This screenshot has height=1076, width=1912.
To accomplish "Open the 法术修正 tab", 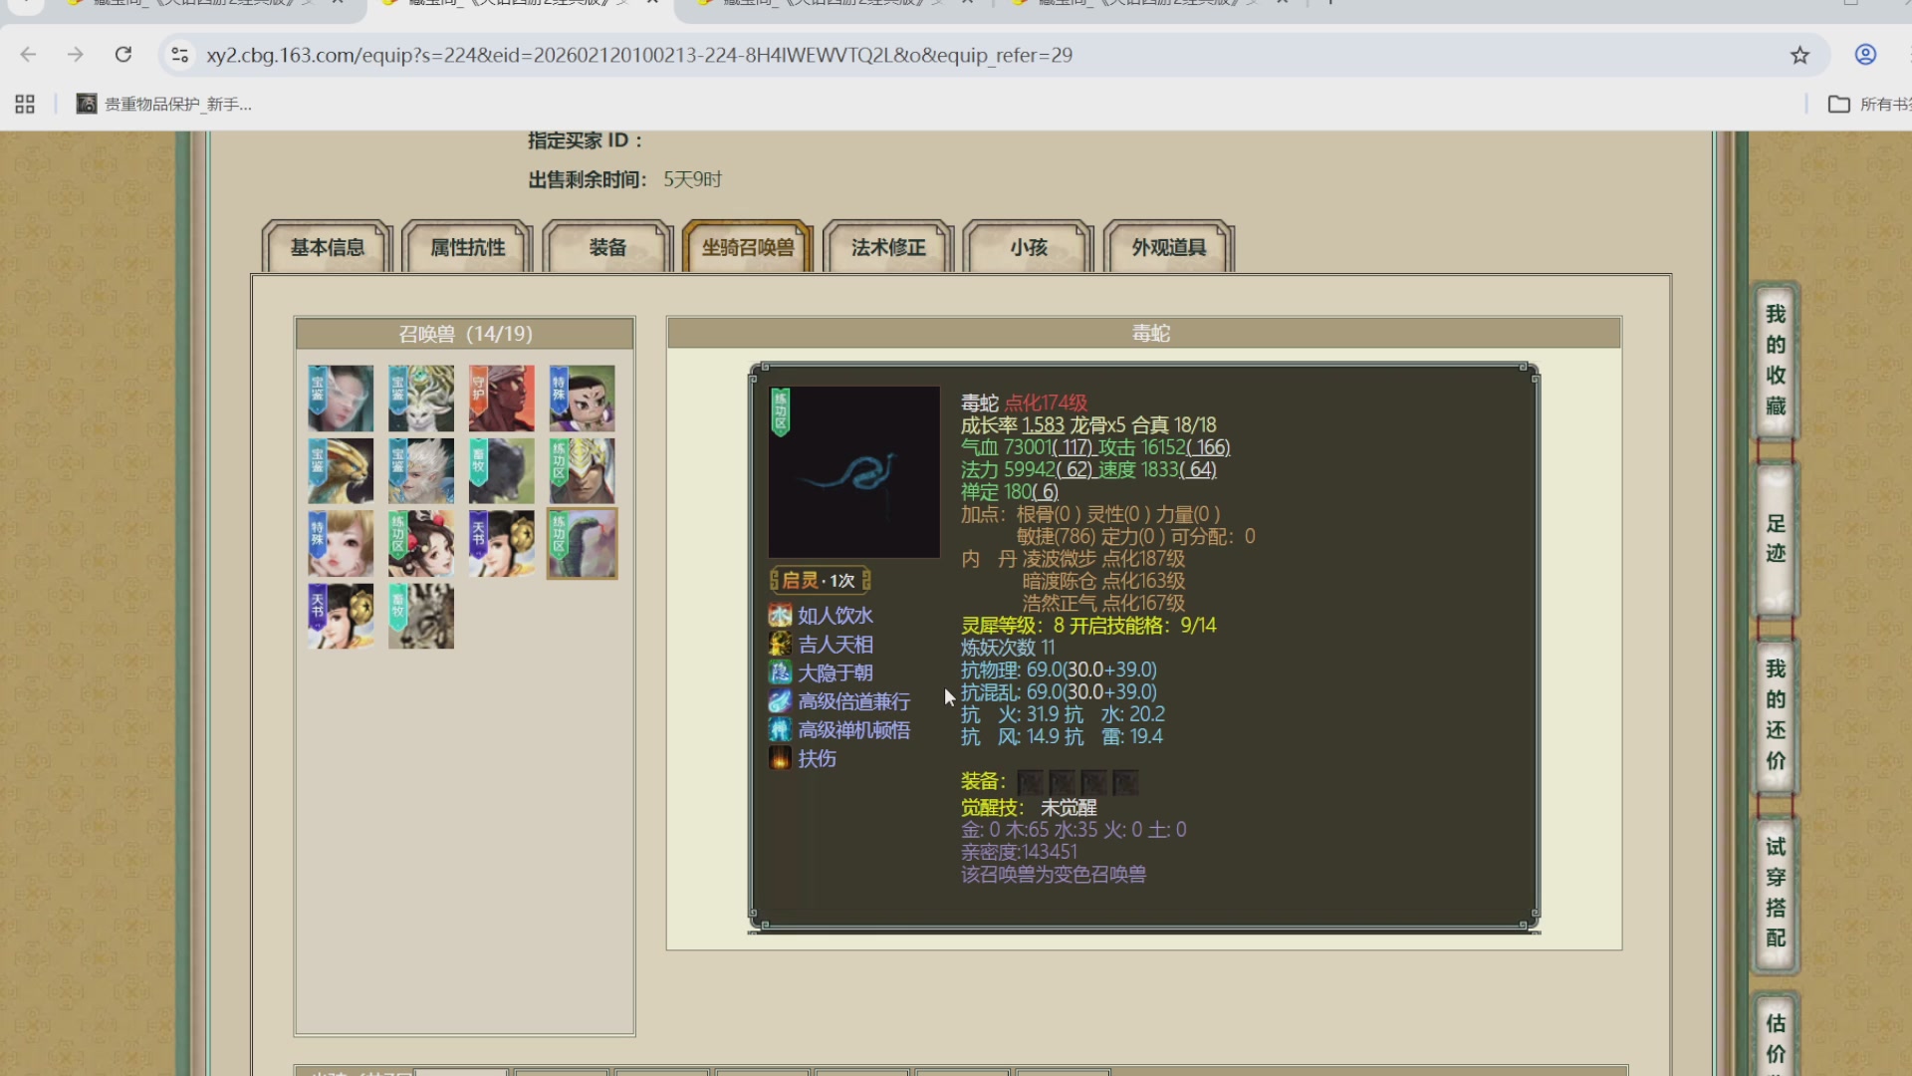I will pyautogui.click(x=888, y=247).
